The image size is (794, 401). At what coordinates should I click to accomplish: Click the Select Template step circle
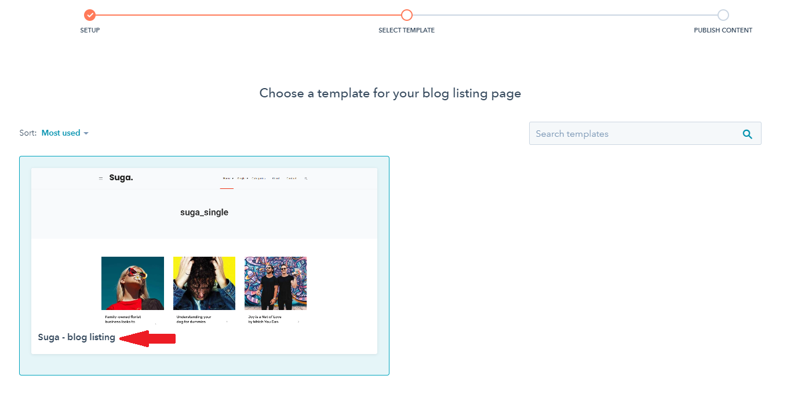407,15
